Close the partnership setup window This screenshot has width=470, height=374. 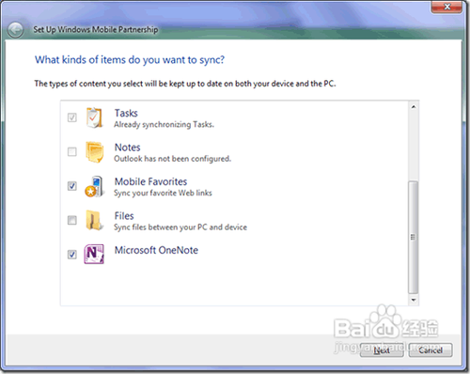point(446,7)
